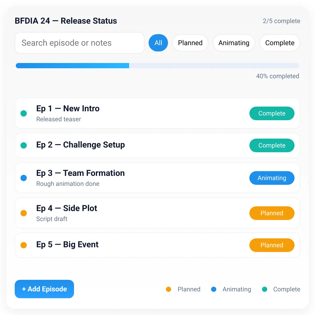315x315 pixels.
Task: Click the green Complete legend dot
Action: tap(265, 289)
